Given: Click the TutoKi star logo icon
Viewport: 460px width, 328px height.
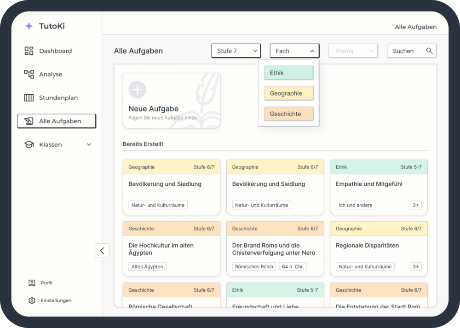Looking at the screenshot, I should tap(29, 26).
